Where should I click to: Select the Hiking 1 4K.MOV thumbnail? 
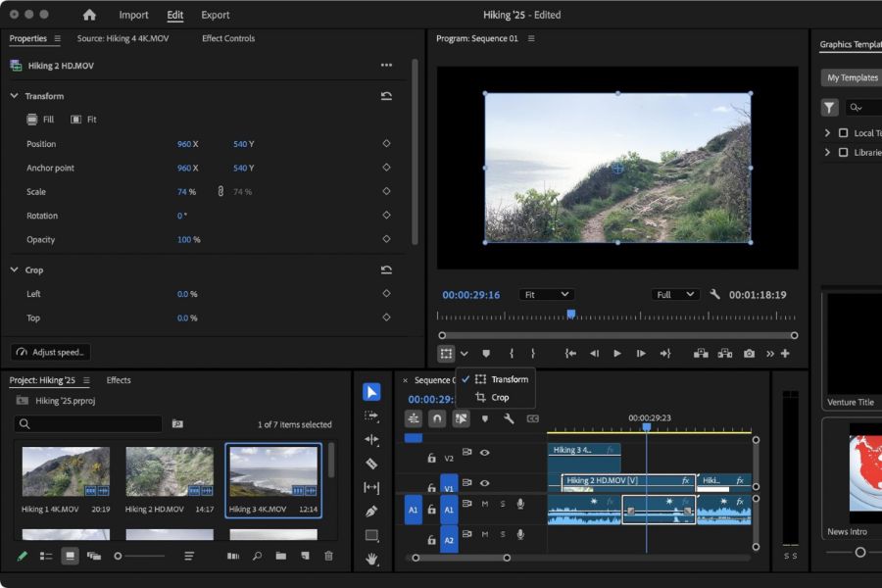[x=66, y=471]
